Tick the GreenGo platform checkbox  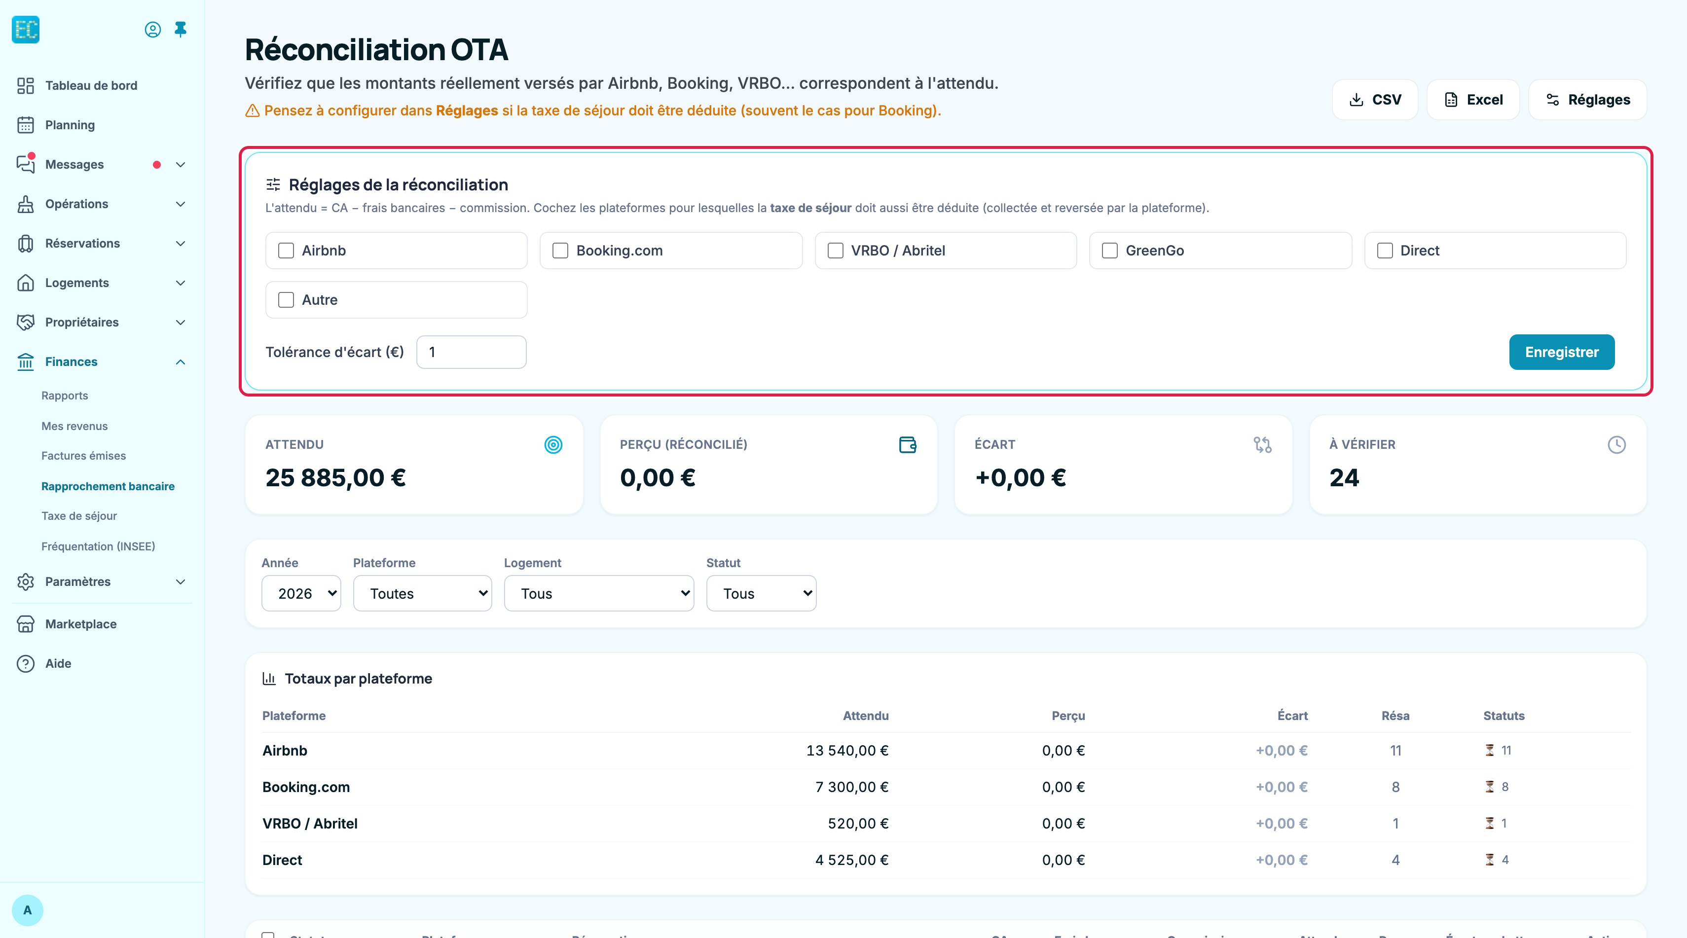coord(1110,251)
